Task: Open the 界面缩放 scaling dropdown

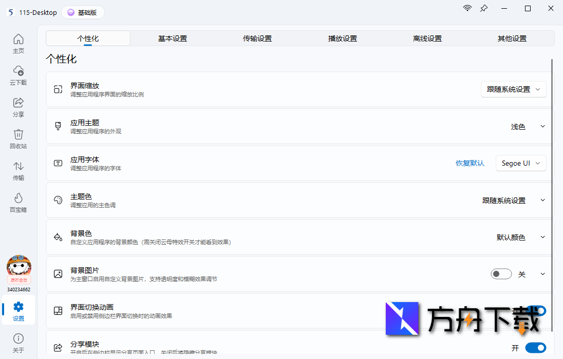Action: pos(513,89)
